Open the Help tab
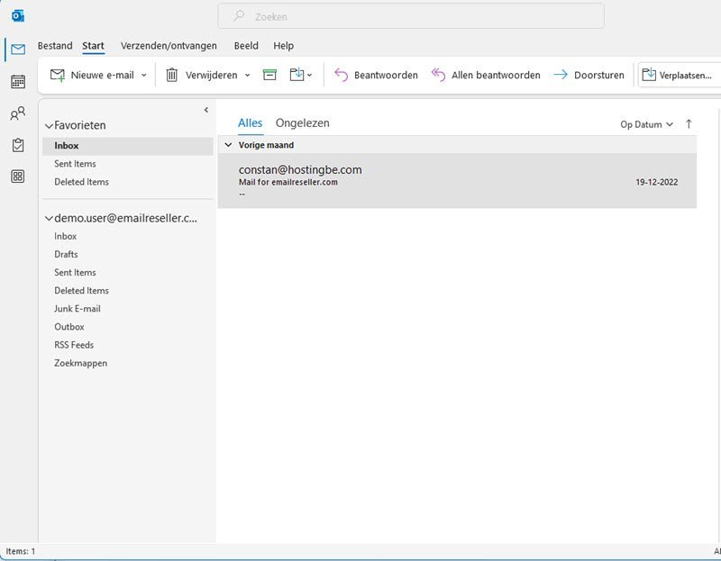This screenshot has height=561, width=721. (283, 46)
